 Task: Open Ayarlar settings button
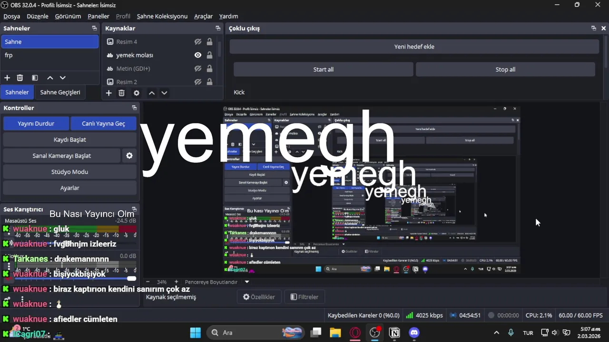tap(70, 188)
